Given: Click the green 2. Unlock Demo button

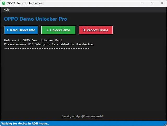Looking at the screenshot, I should click(x=58, y=30).
